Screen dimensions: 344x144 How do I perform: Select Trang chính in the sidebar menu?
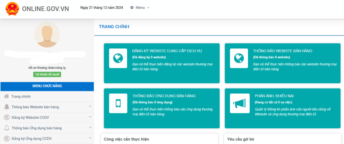[x=21, y=97]
